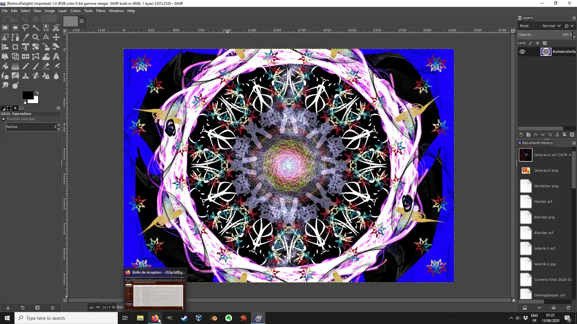This screenshot has height=324, width=577.
Task: Open the Document History panel configuration menu
Action: pos(574,143)
